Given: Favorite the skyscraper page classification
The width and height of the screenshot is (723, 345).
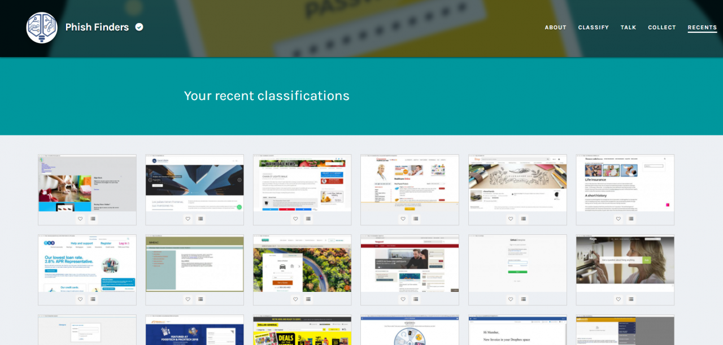Looking at the screenshot, I should click(188, 219).
